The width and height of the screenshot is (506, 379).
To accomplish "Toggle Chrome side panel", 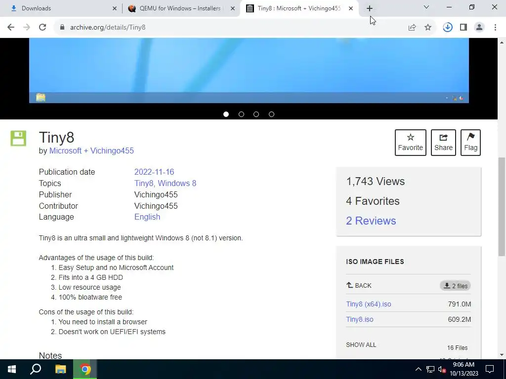I will [464, 28].
